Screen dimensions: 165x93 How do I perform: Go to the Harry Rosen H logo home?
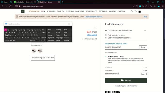pyautogui.click(x=23, y=11)
